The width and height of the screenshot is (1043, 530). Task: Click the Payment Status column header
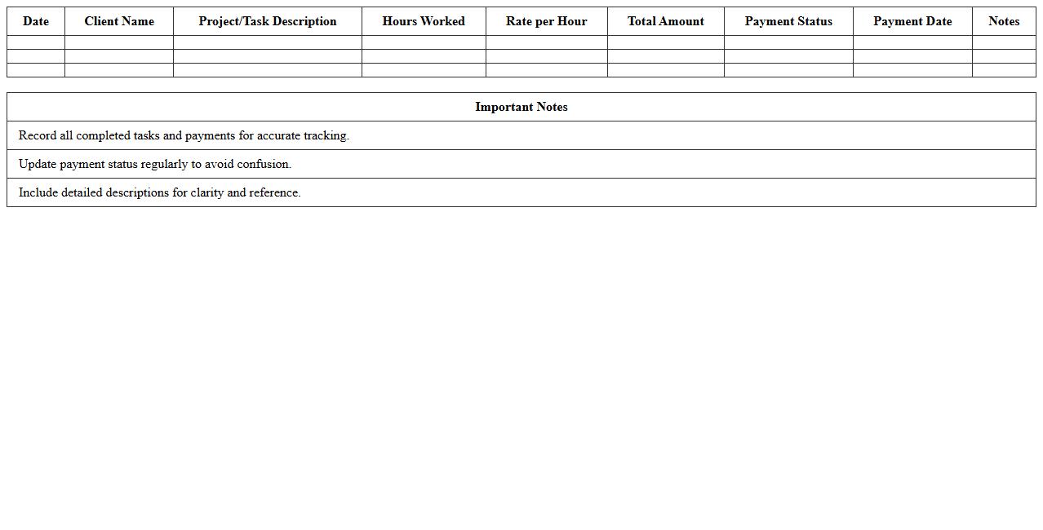[x=788, y=21]
